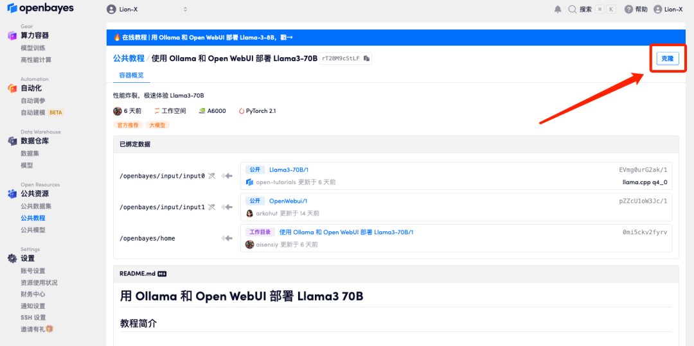This screenshot has height=346, width=694.
Task: Click the /openbayes/input/input0 path text
Action: pos(162,176)
